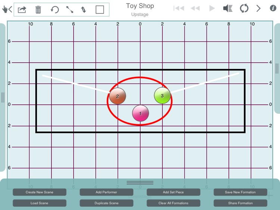Click the Save New Formation button
Image resolution: width=280 pixels, height=210 pixels.
[240, 192]
